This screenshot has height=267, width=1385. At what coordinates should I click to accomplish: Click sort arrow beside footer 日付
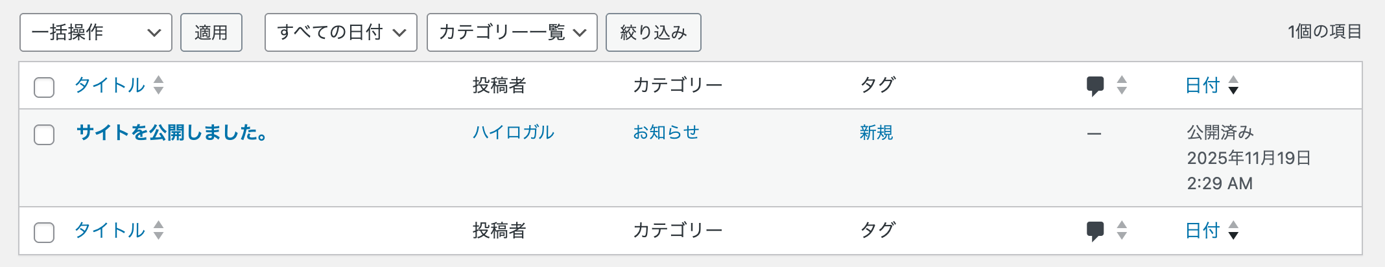[1233, 230]
